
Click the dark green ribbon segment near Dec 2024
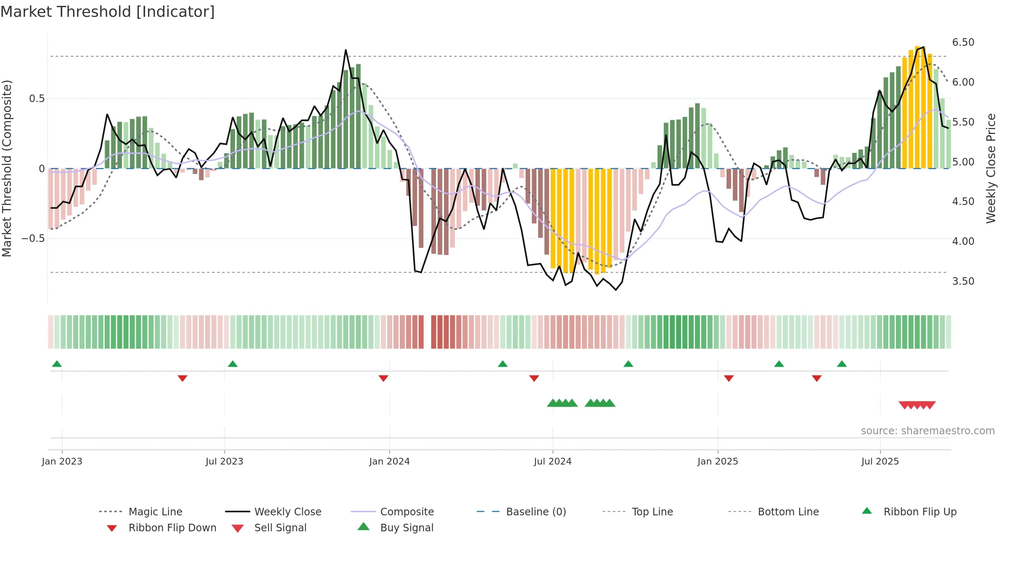point(684,332)
